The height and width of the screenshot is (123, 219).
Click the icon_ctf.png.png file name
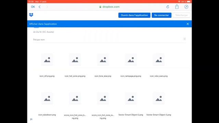47,76
